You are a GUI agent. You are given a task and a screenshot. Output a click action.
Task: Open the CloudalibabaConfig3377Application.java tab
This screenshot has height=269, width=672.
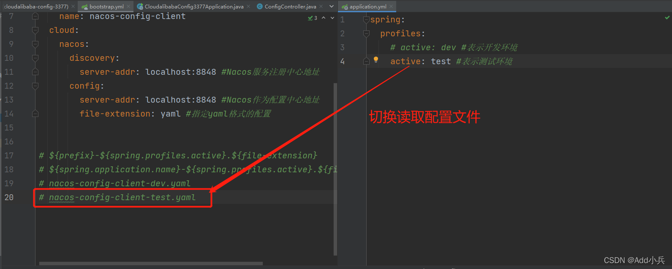click(194, 6)
